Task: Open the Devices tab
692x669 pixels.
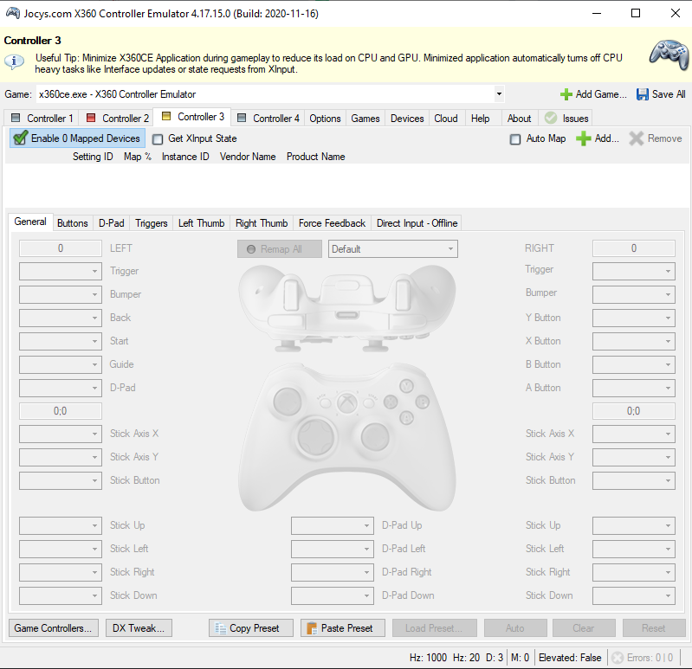Action: pyautogui.click(x=407, y=119)
